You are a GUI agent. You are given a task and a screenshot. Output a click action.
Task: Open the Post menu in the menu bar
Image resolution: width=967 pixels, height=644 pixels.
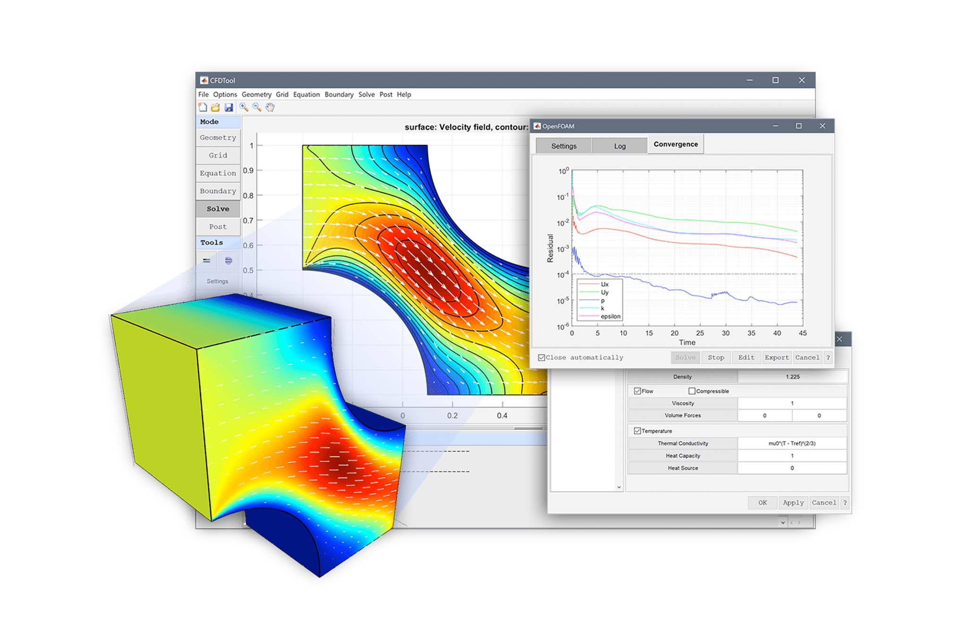pos(386,94)
